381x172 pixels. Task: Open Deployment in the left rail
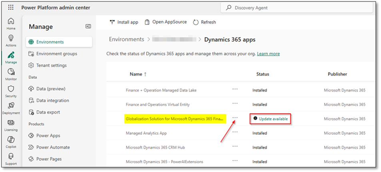pos(11,108)
